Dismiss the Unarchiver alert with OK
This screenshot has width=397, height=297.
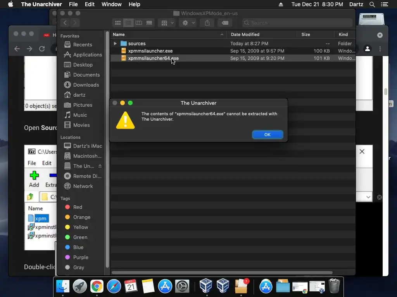click(268, 135)
